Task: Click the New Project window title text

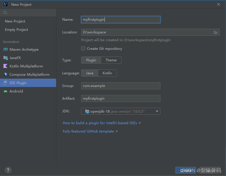Action: [21, 5]
